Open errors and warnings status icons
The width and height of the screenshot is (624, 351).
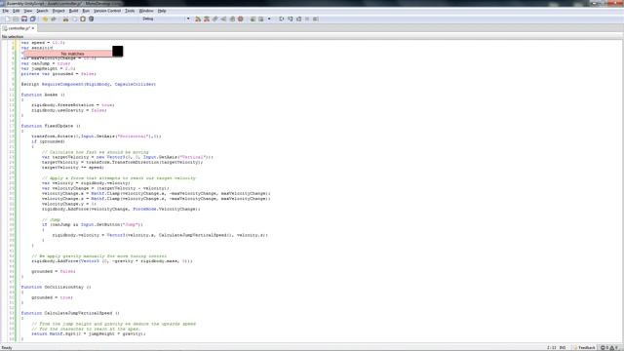pyautogui.click(x=610, y=347)
